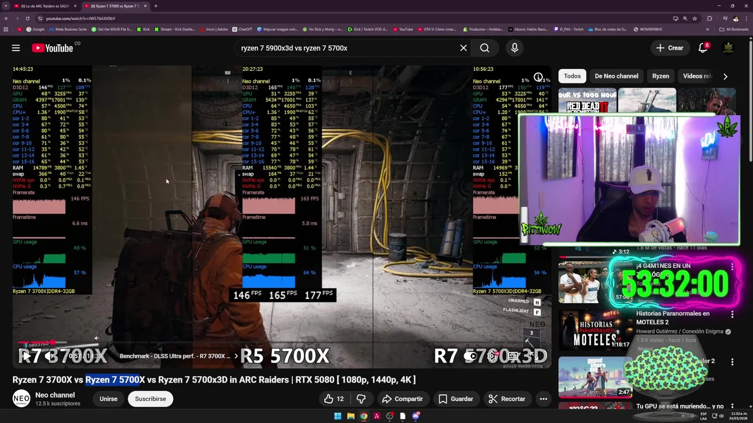Viewport: 753px width, 423px height.
Task: Open taskbar clock and date
Action: tap(739, 416)
